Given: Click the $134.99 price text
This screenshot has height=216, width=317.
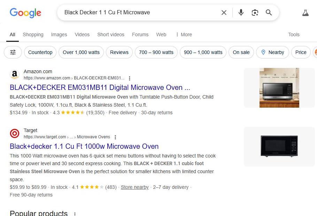Looking at the screenshot, I should coord(18,113).
